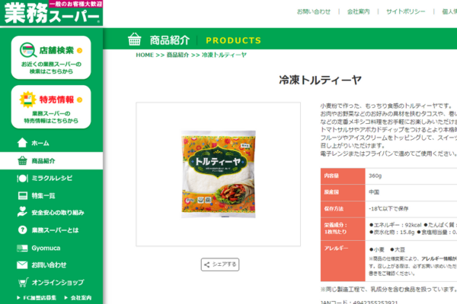Image resolution: width=457 pixels, height=304 pixels.
Task: Click the ミラクルレシピ plate icon
Action: pos(22,179)
